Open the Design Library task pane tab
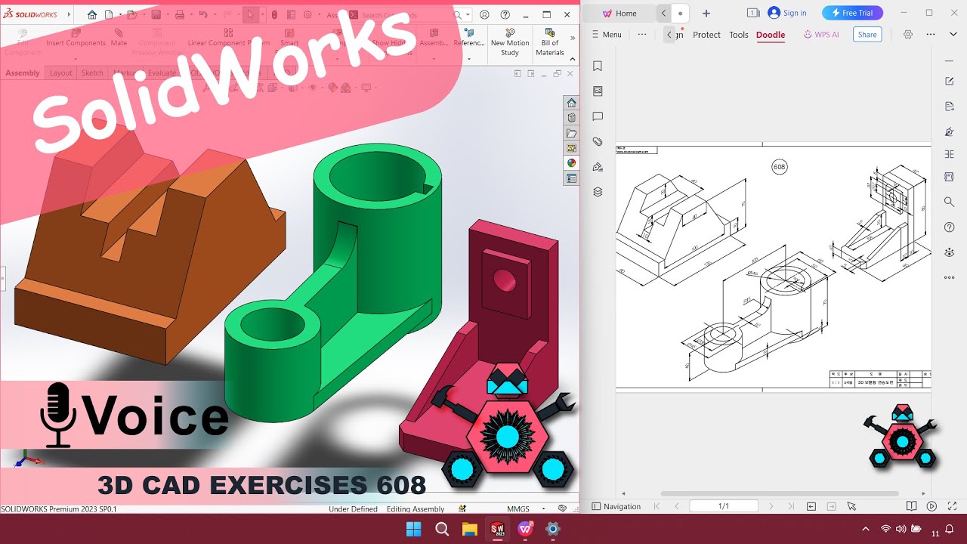 (571, 118)
